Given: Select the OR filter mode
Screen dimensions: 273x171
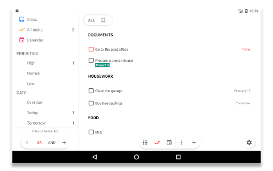Looking at the screenshot, I should coord(39,143).
